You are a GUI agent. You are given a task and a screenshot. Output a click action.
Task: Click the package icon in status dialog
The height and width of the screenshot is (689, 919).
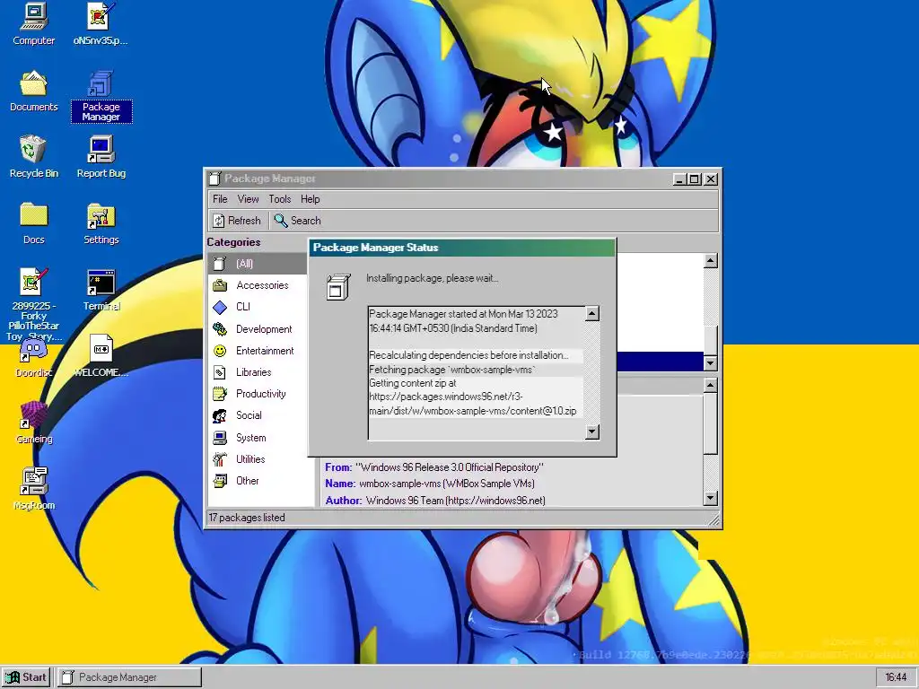point(338,287)
